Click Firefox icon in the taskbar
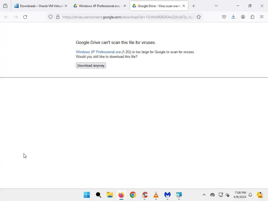Image resolution: width=268 pixels, height=201 pixels. pyautogui.click(x=121, y=195)
